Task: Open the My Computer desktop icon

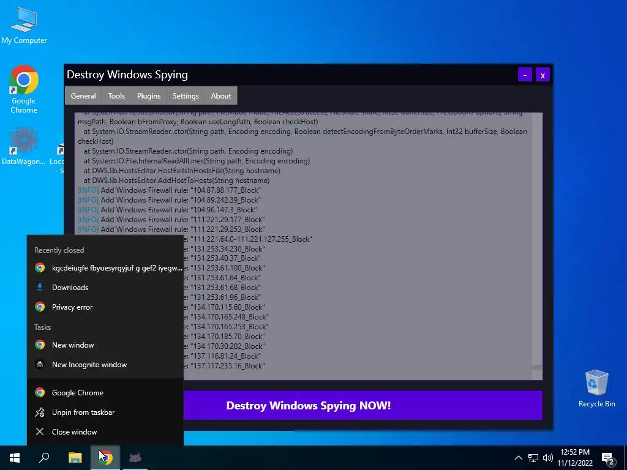Action: pos(24,25)
